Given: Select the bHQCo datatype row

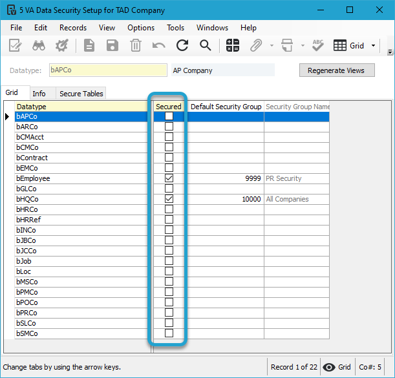Looking at the screenshot, I should 81,199.
